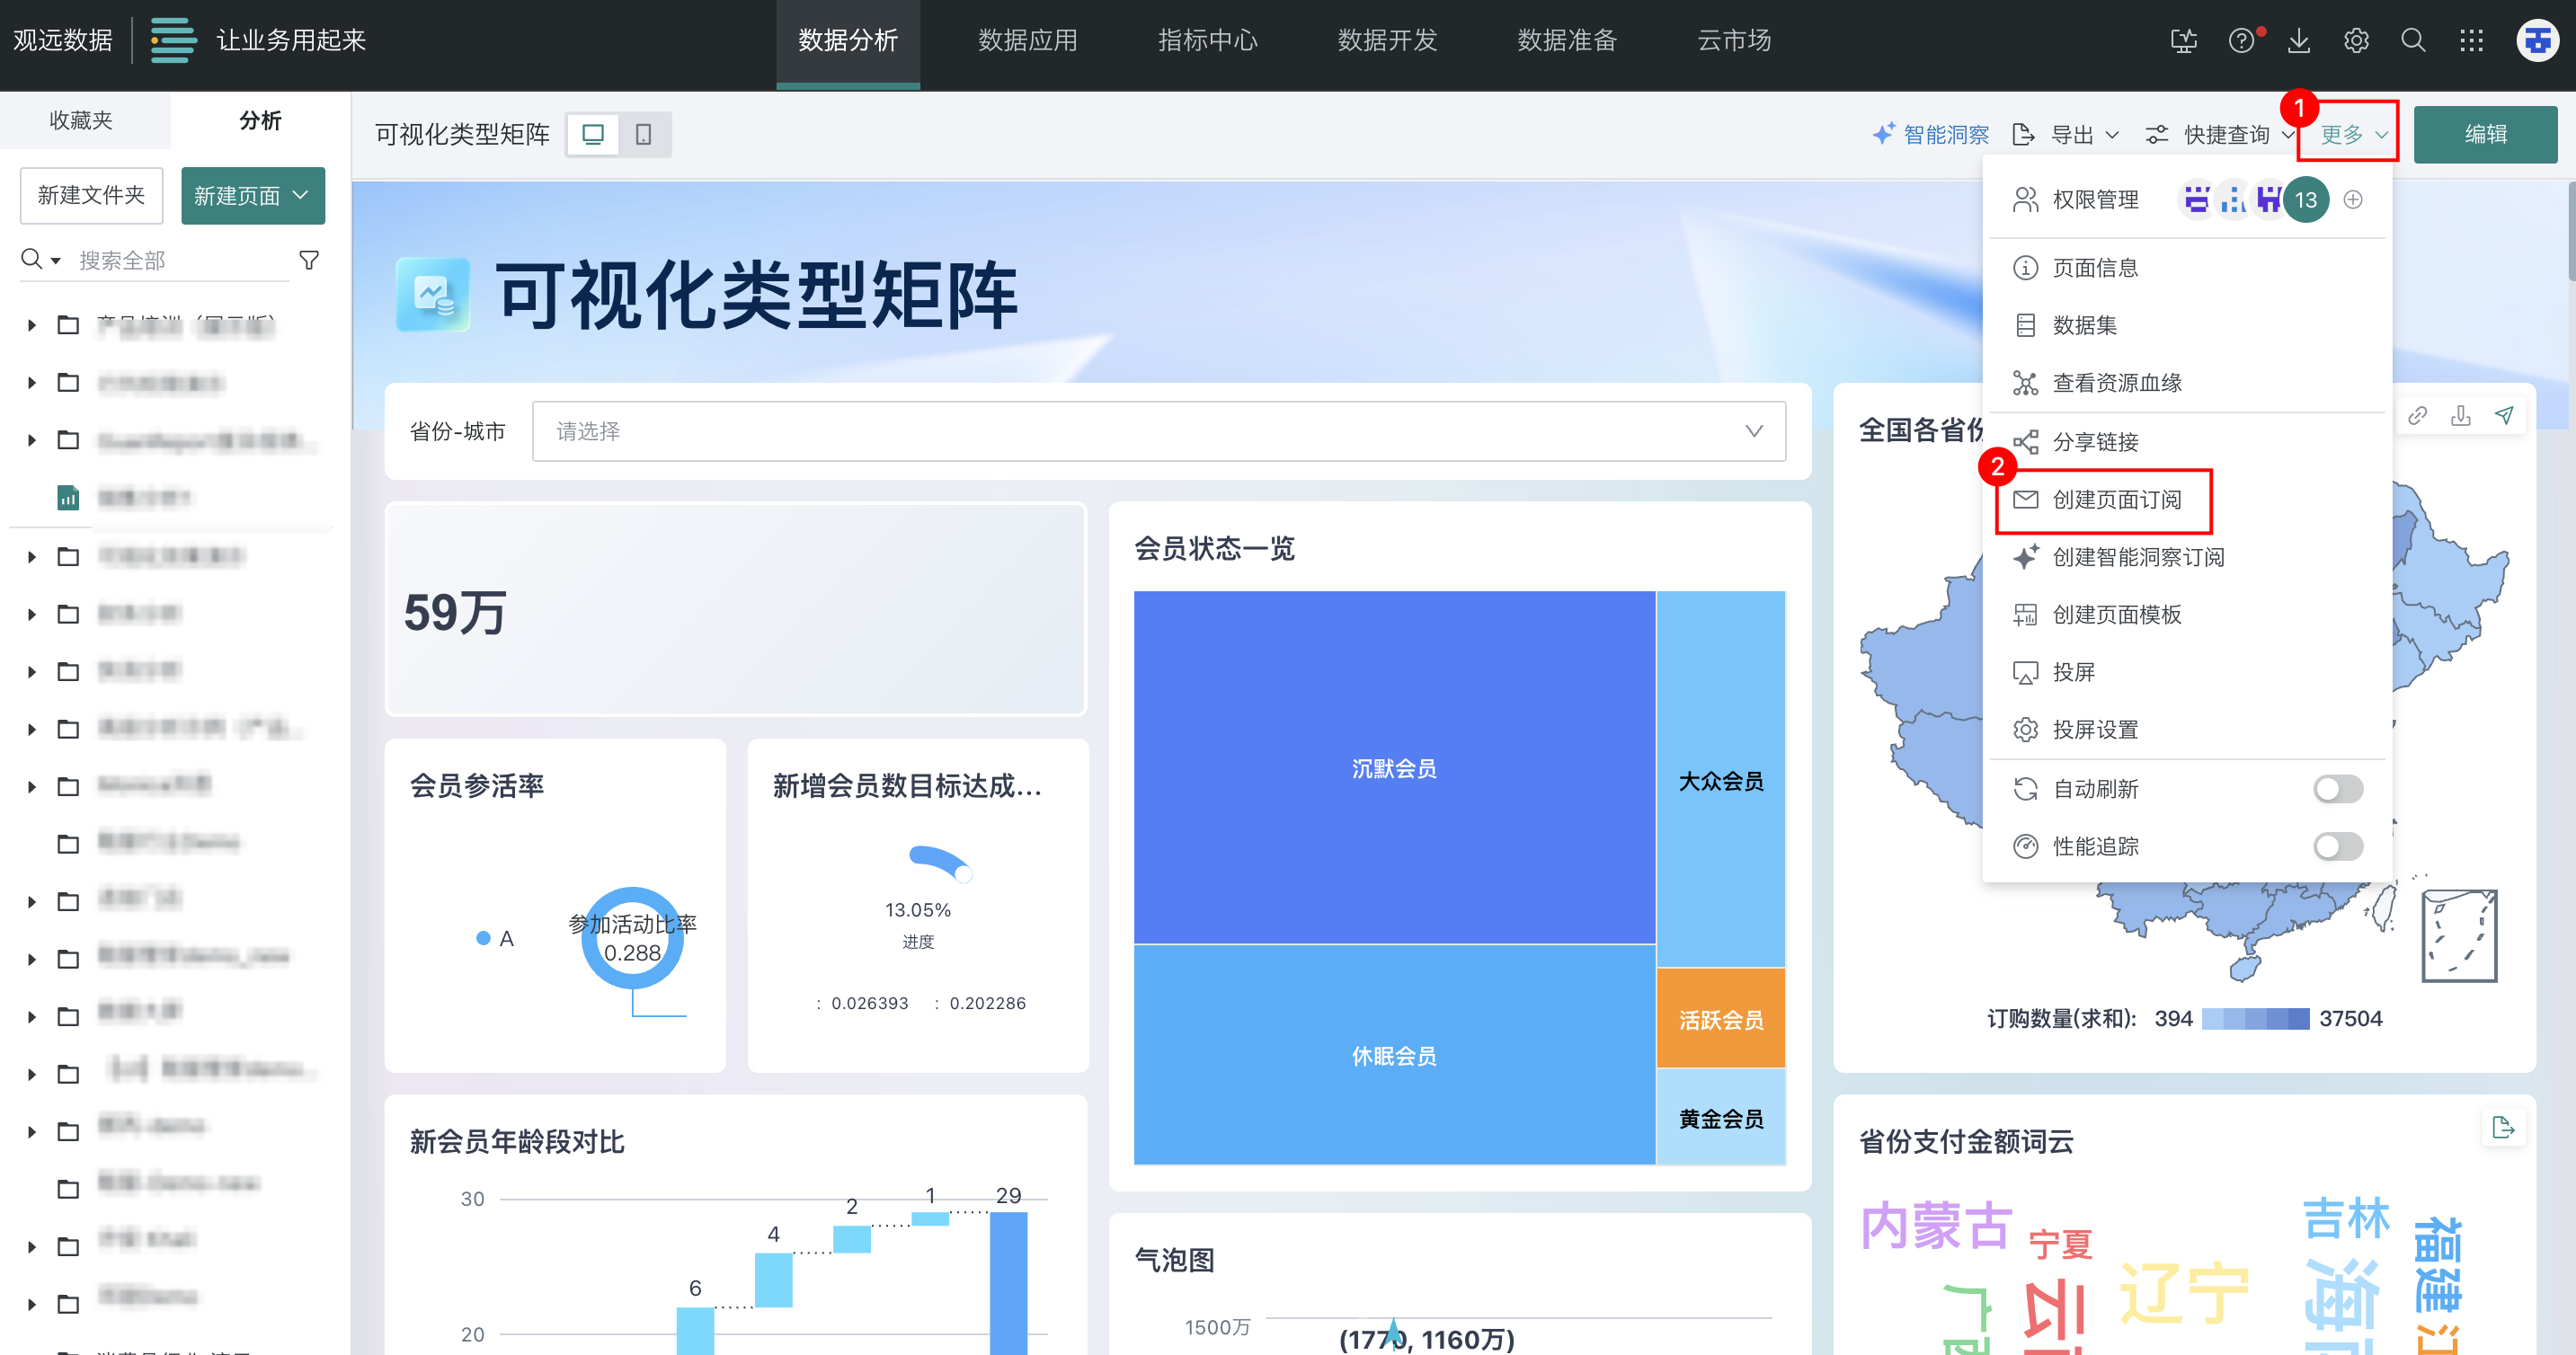Click the 编辑 button
Image resolution: width=2576 pixels, height=1355 pixels.
(2486, 133)
